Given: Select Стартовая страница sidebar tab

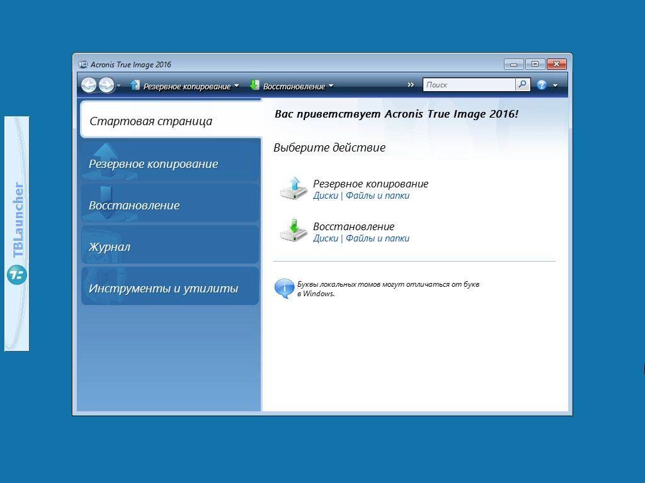Looking at the screenshot, I should (x=171, y=120).
